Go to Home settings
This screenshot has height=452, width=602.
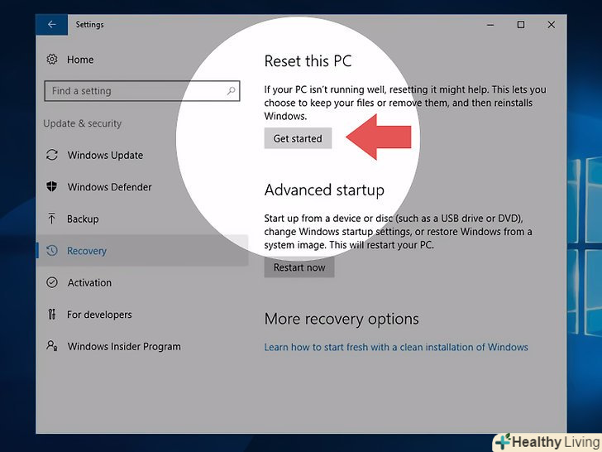[x=80, y=60]
